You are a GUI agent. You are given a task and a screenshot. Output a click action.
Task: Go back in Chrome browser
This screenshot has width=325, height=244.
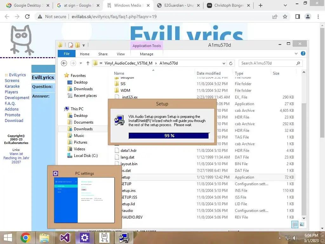7,17
